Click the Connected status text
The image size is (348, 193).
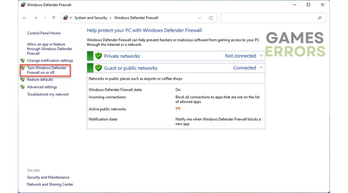click(245, 68)
